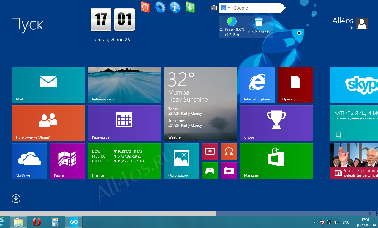This screenshot has width=378, height=228.
Task: Launch the Internet Explorer tile
Action: pos(257,85)
